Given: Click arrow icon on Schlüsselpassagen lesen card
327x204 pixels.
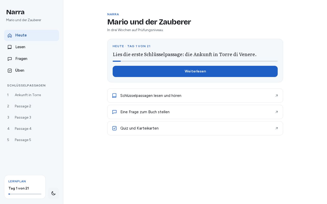Looking at the screenshot, I should pyautogui.click(x=277, y=96).
